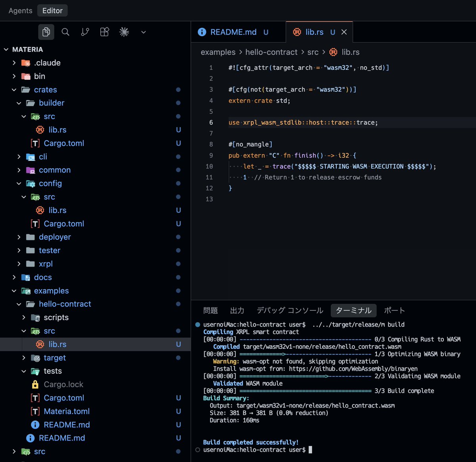This screenshot has width=476, height=462.
Task: Open the Extensions view icon
Action: [x=104, y=32]
